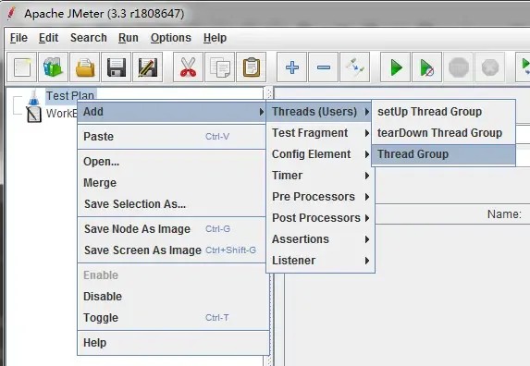Image resolution: width=530 pixels, height=366 pixels.
Task: Click Toggle in context menu
Action: coord(172,318)
